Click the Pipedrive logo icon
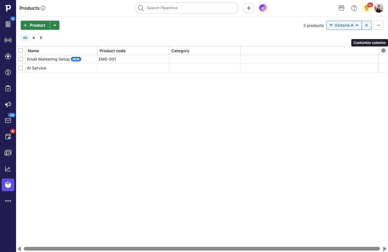 (8, 8)
